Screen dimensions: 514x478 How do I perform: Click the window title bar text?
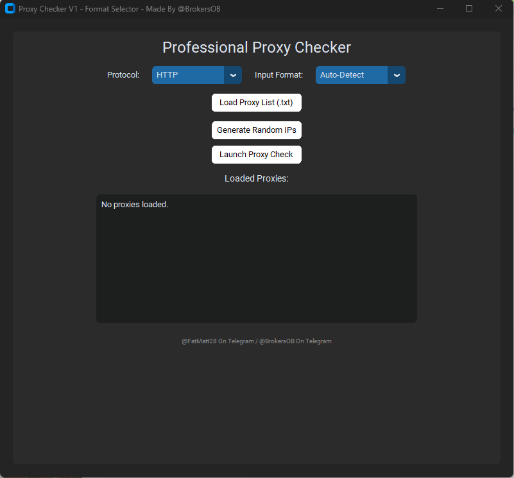(x=119, y=9)
